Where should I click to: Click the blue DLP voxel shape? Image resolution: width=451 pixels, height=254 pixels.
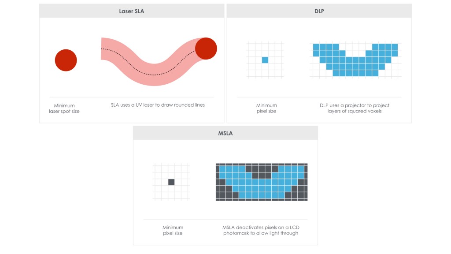[355, 60]
